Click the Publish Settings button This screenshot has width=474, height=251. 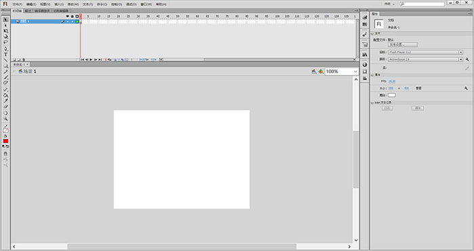coord(402,45)
